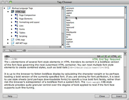The width and height of the screenshot is (129, 100).
Task: Select the area tag
Action: 68,15
